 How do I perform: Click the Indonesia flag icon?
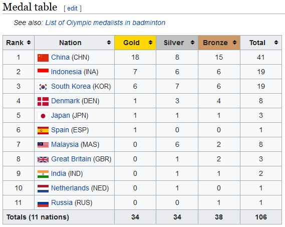43,72
